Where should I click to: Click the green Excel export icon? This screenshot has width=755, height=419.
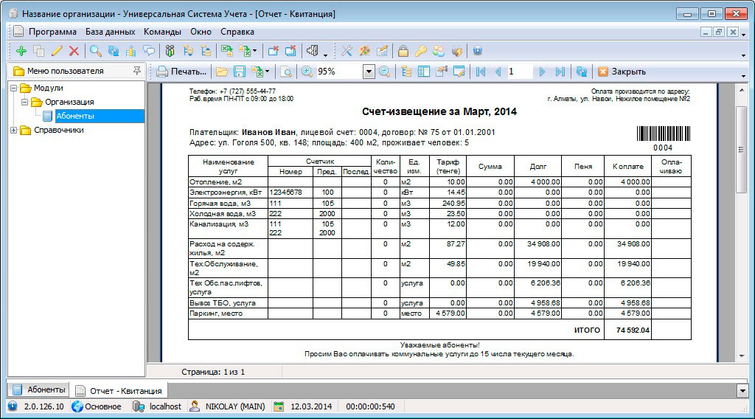(227, 51)
